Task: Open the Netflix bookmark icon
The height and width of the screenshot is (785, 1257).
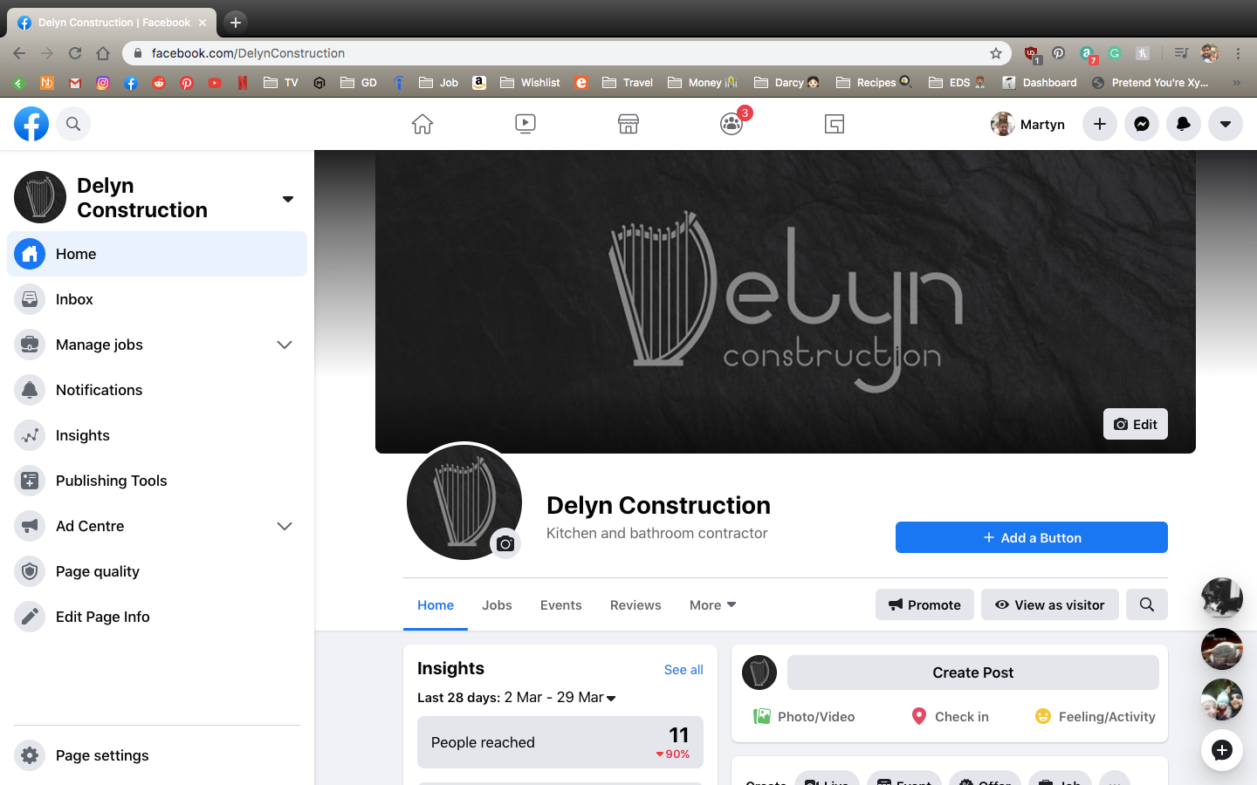Action: (x=243, y=83)
